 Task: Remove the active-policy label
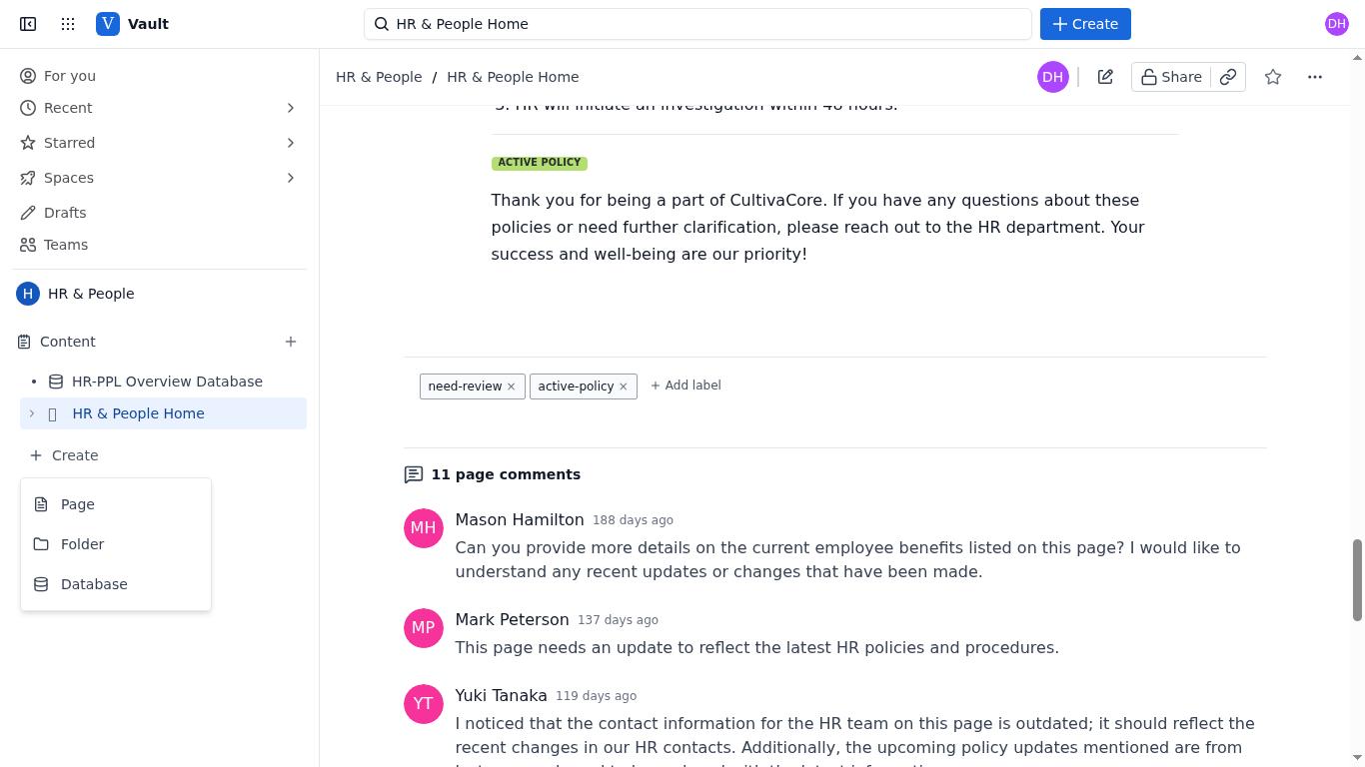[x=623, y=386]
